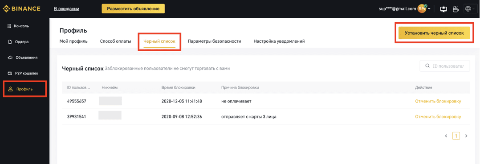Open the globe language selector

(x=468, y=9)
